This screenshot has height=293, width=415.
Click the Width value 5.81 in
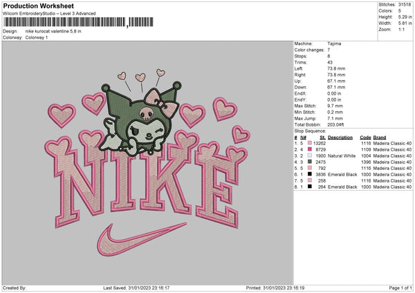click(405, 23)
